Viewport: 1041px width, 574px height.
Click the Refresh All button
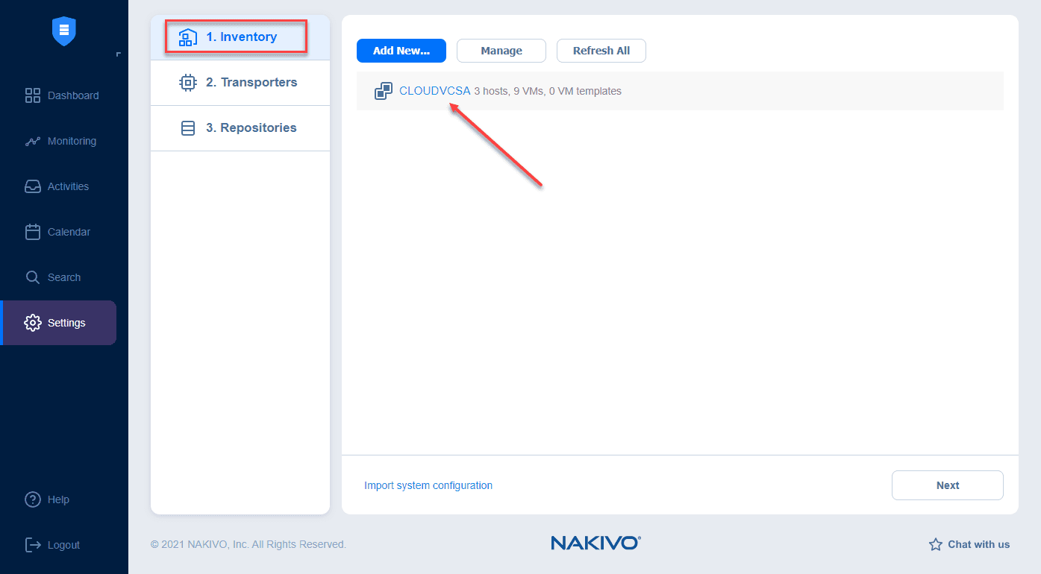601,51
